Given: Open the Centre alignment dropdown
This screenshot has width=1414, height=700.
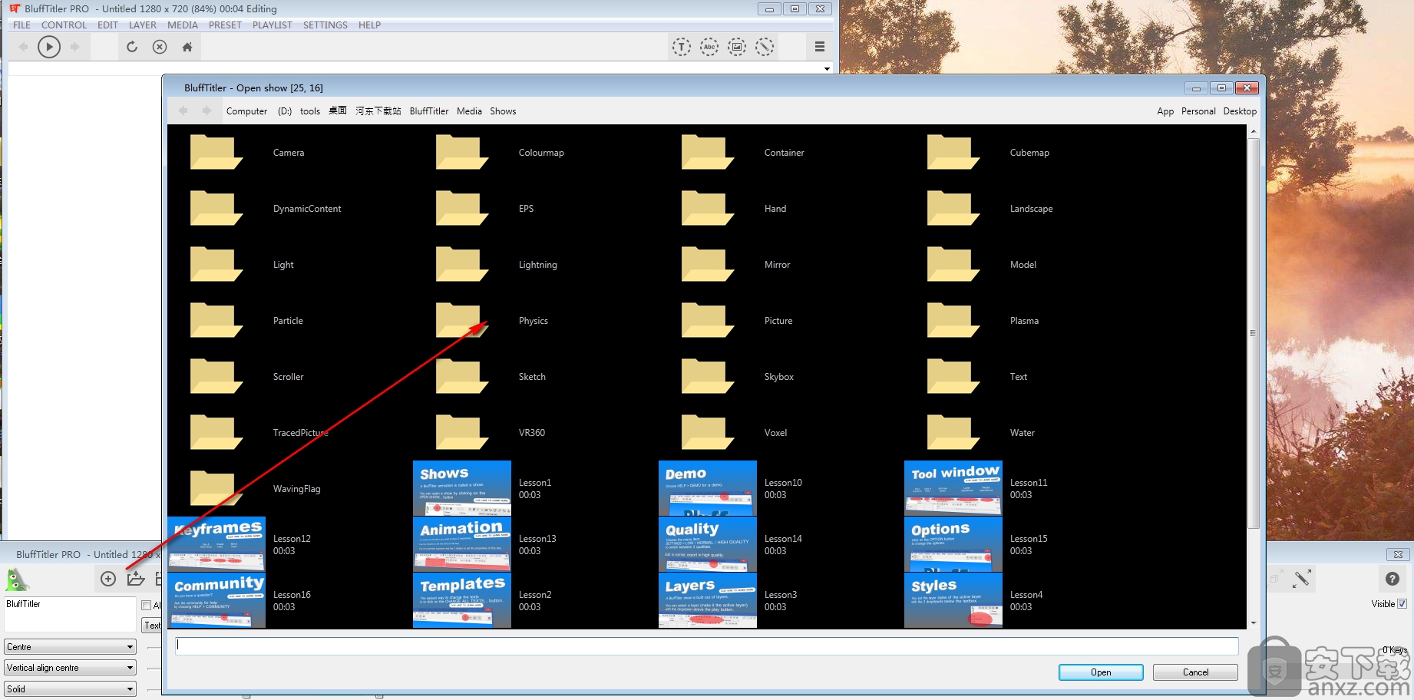Looking at the screenshot, I should 70,647.
